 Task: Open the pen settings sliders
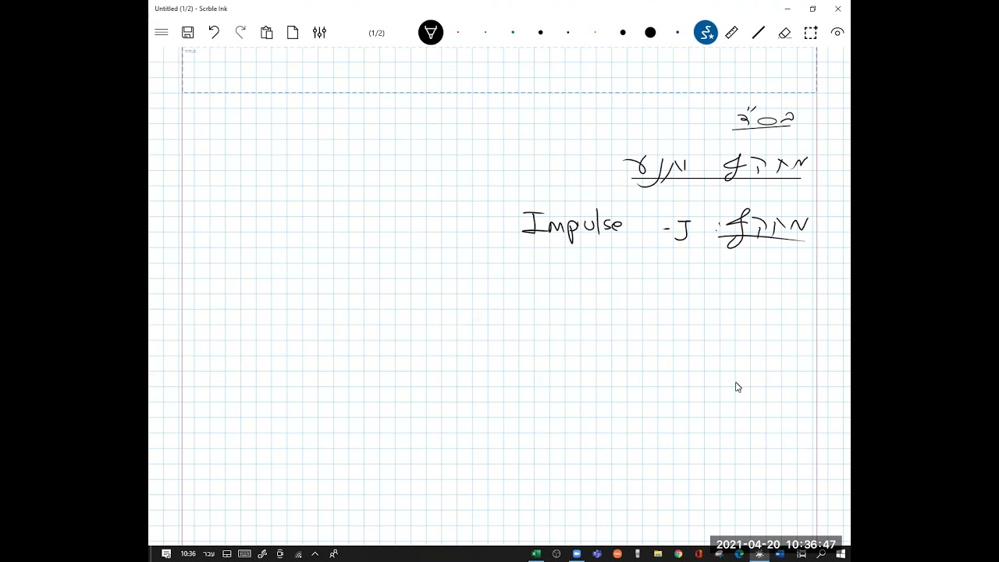pos(319,33)
